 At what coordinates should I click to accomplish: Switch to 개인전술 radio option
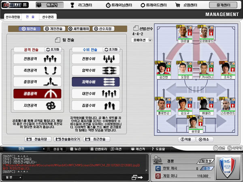55,29
